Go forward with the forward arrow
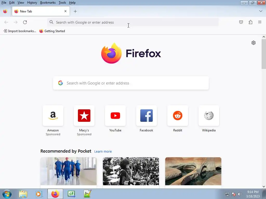This screenshot has height=199, width=266. pyautogui.click(x=16, y=22)
